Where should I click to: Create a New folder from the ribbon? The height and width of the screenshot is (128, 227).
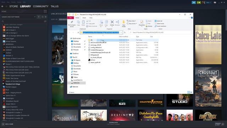coord(124,24)
